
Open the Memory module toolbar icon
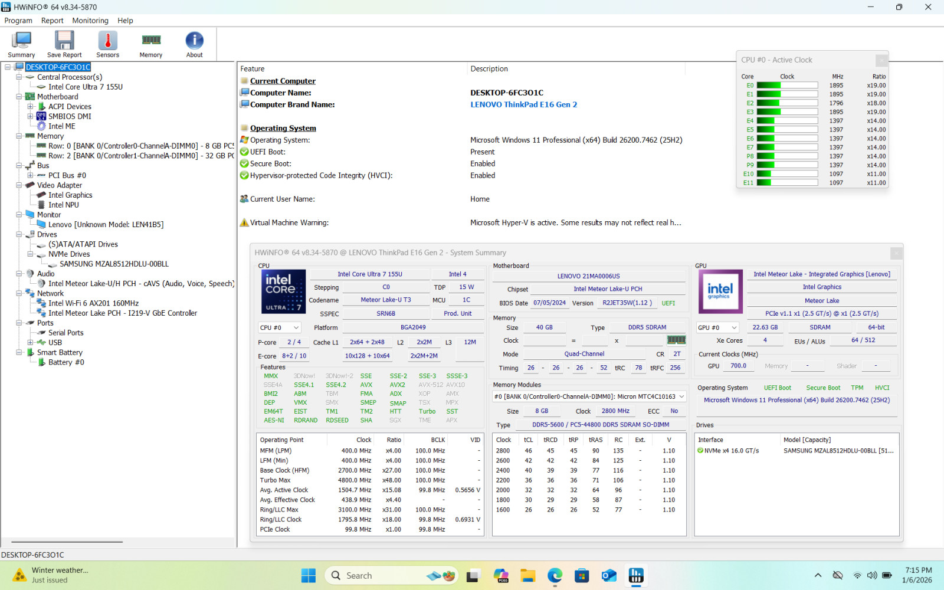[x=151, y=45]
